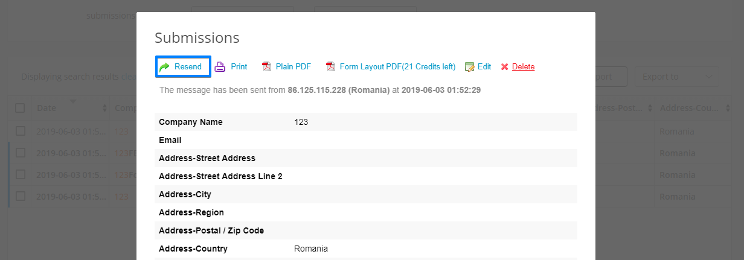The width and height of the screenshot is (744, 260).
Task: Click the Edit pencil icon
Action: pos(469,67)
